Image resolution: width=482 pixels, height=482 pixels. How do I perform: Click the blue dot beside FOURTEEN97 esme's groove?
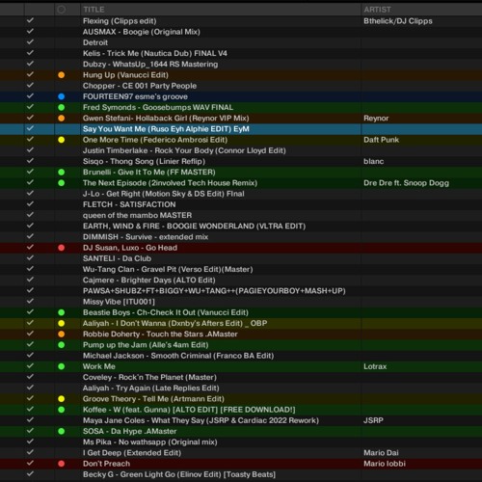(x=62, y=96)
